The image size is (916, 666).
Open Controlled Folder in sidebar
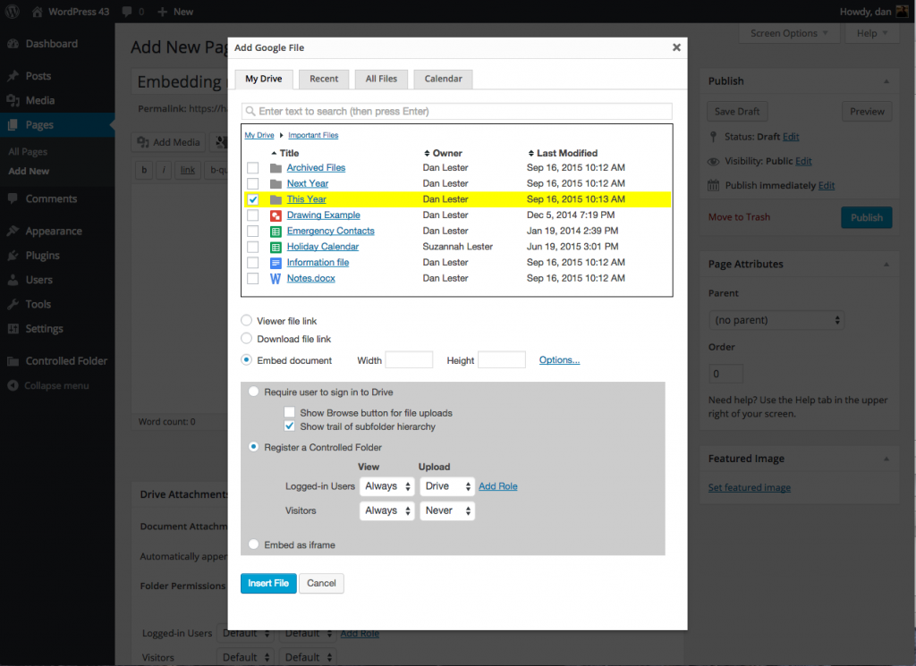[x=66, y=361]
